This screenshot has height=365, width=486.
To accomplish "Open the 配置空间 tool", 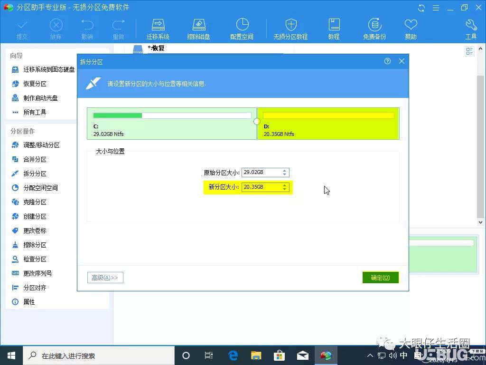I will (242, 29).
